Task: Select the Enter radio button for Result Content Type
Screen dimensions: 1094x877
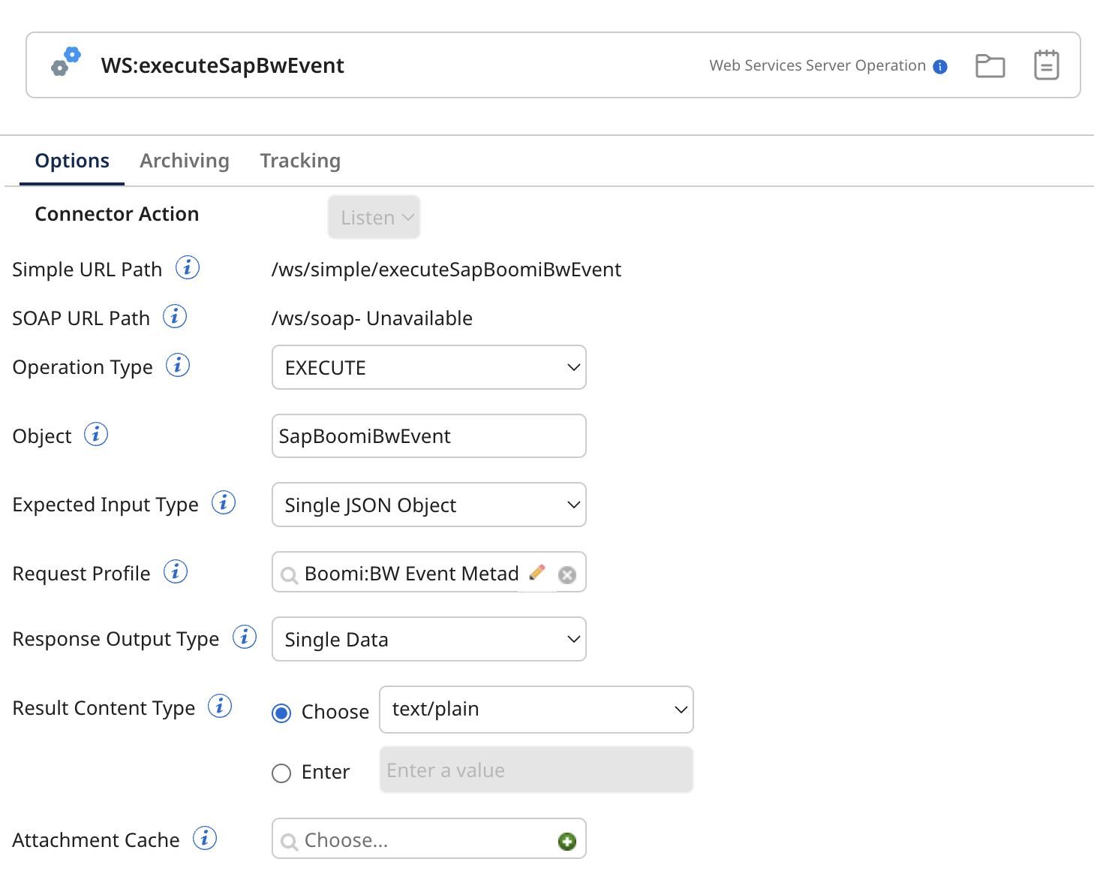Action: click(x=281, y=773)
